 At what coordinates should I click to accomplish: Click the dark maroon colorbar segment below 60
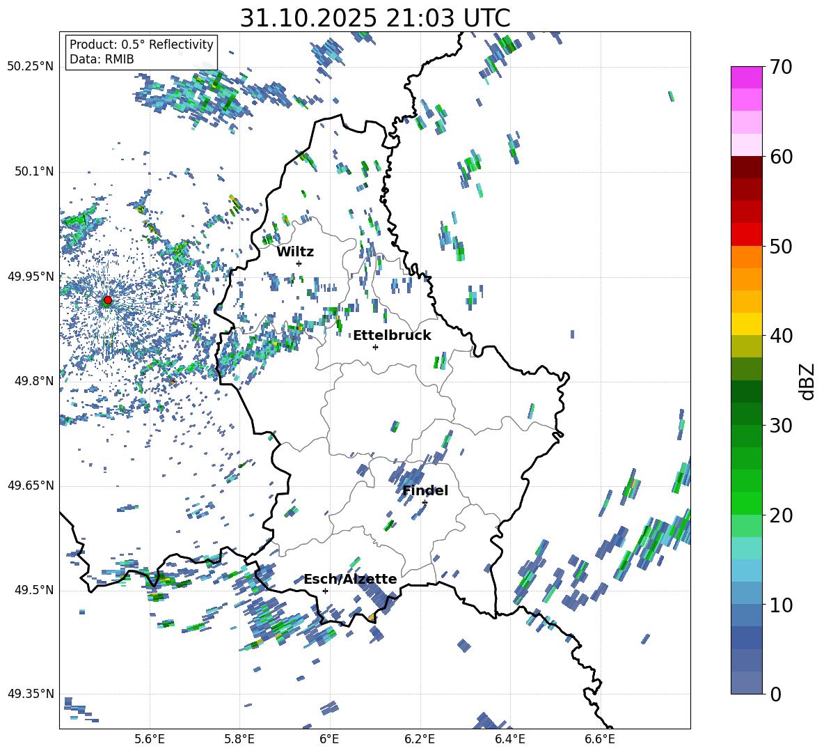click(x=747, y=167)
